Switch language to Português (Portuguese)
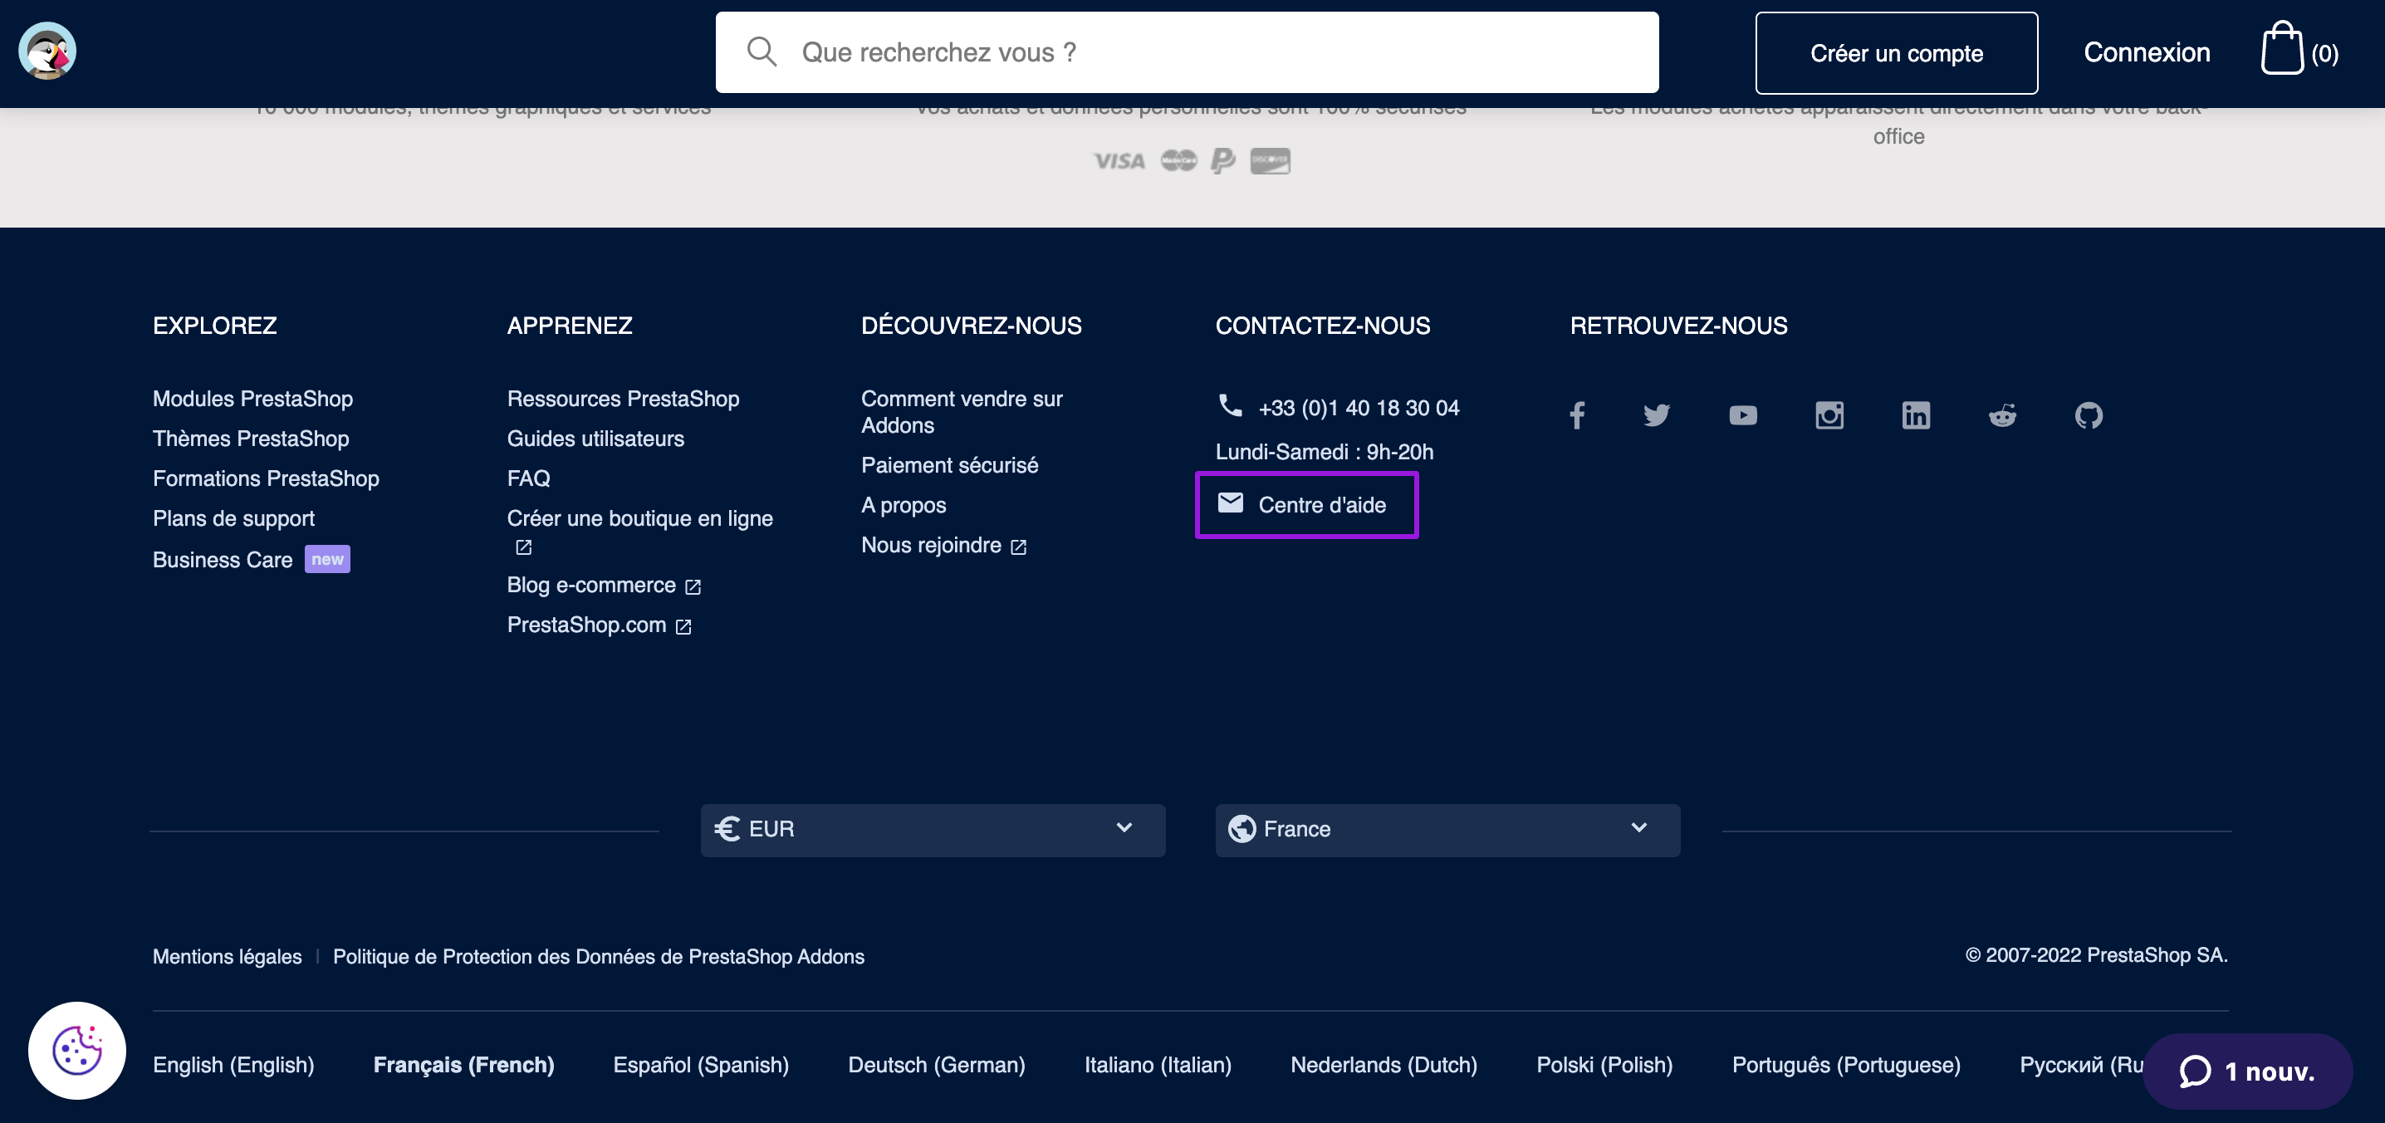The height and width of the screenshot is (1123, 2385). [1846, 1065]
